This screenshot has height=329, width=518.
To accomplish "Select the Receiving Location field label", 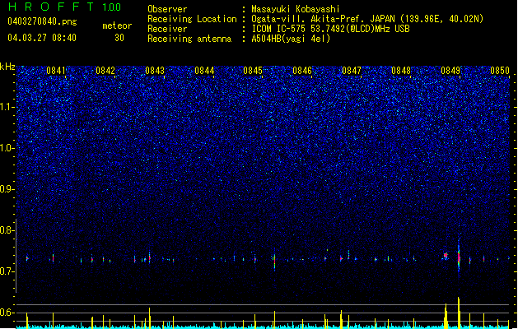I will [x=192, y=19].
